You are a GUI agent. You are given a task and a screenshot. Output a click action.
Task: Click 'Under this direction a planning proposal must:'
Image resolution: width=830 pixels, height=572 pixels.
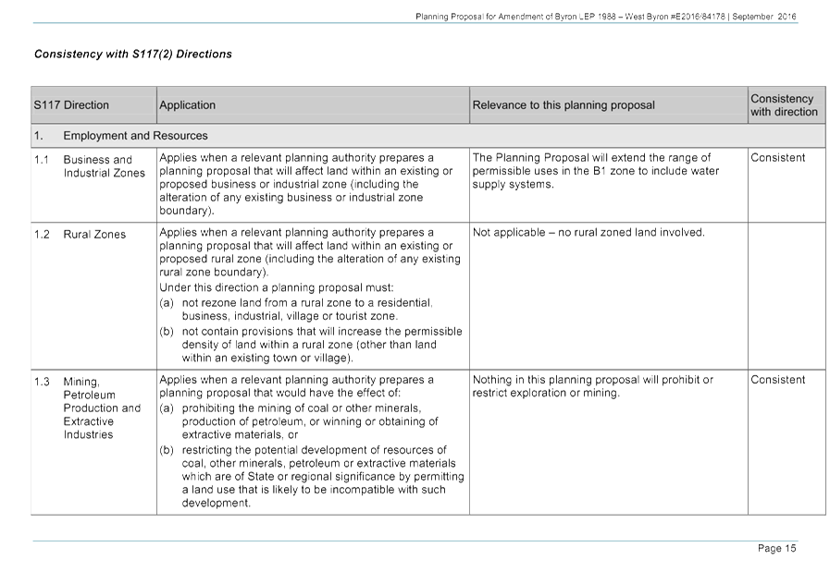pos(277,287)
